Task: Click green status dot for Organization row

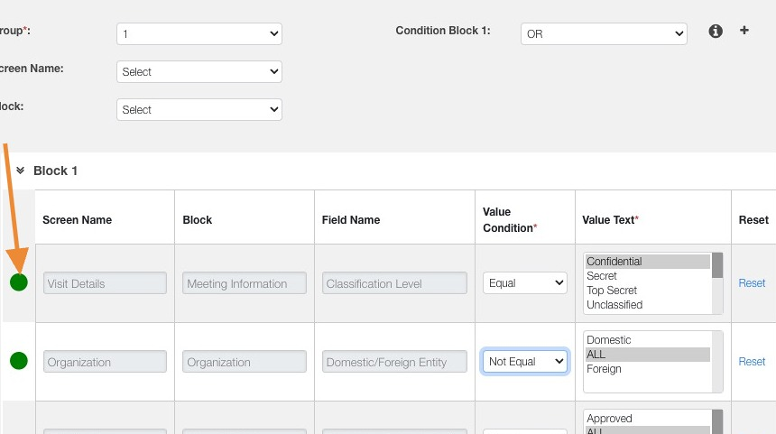Action: (19, 361)
